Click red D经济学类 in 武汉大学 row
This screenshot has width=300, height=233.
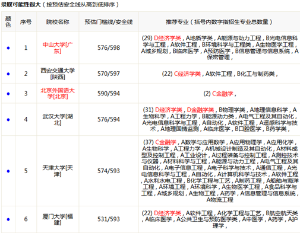[169, 110]
